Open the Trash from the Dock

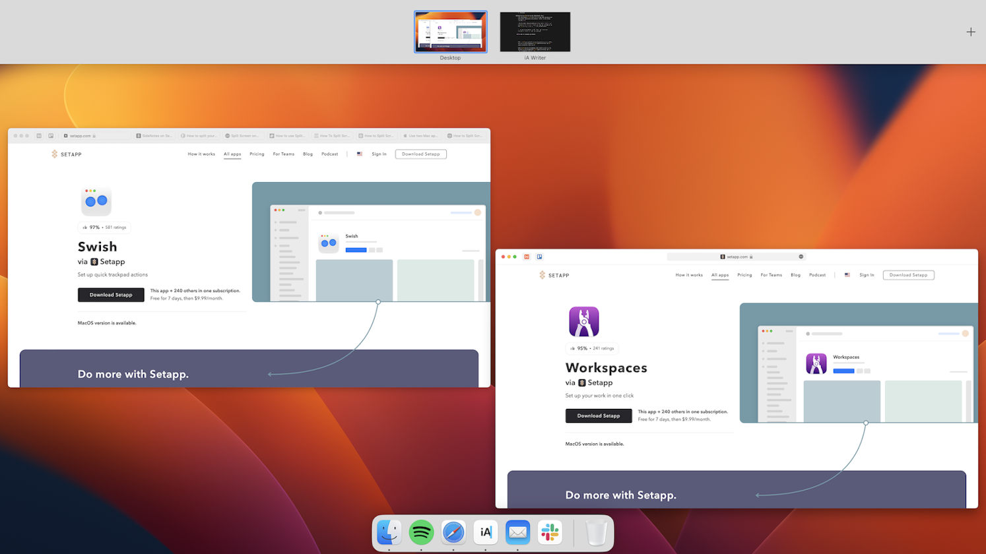(x=596, y=532)
